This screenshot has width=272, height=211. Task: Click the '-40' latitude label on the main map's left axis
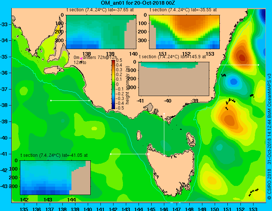tap(4, 138)
